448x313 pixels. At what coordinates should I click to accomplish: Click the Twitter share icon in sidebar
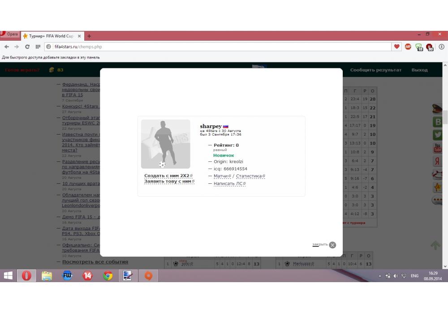click(x=438, y=135)
